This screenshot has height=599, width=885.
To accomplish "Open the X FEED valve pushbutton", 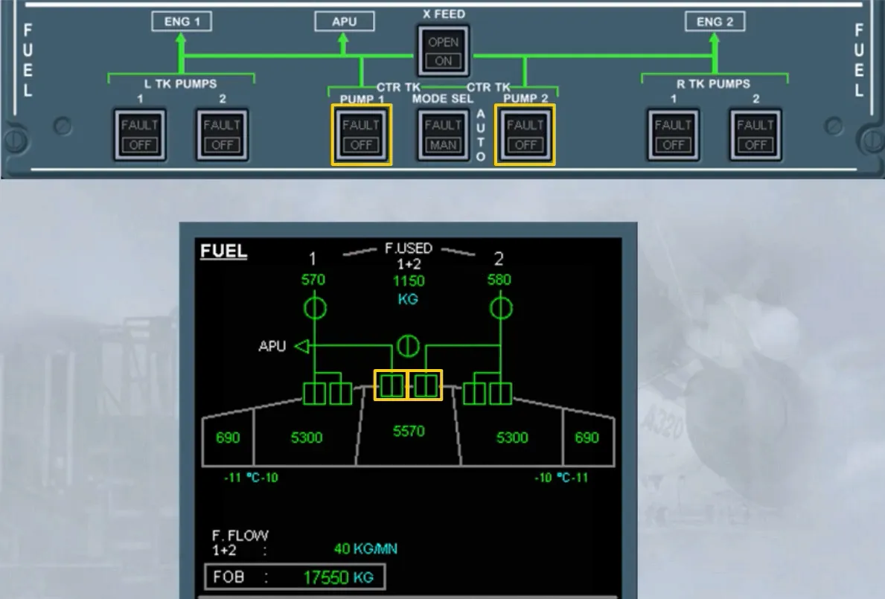I will point(443,51).
